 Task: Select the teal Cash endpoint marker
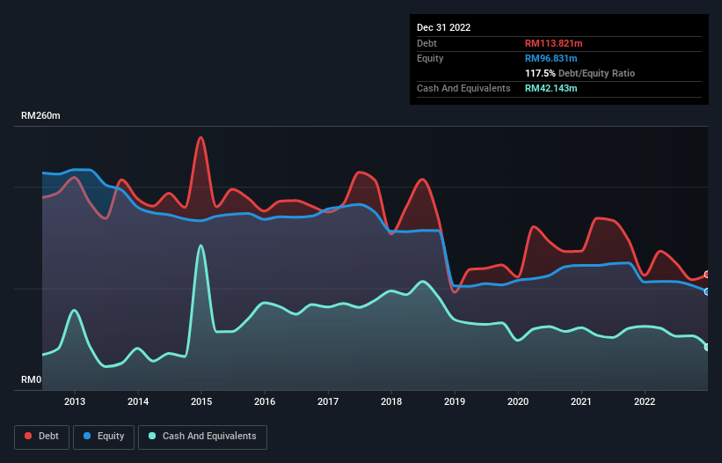coord(707,347)
